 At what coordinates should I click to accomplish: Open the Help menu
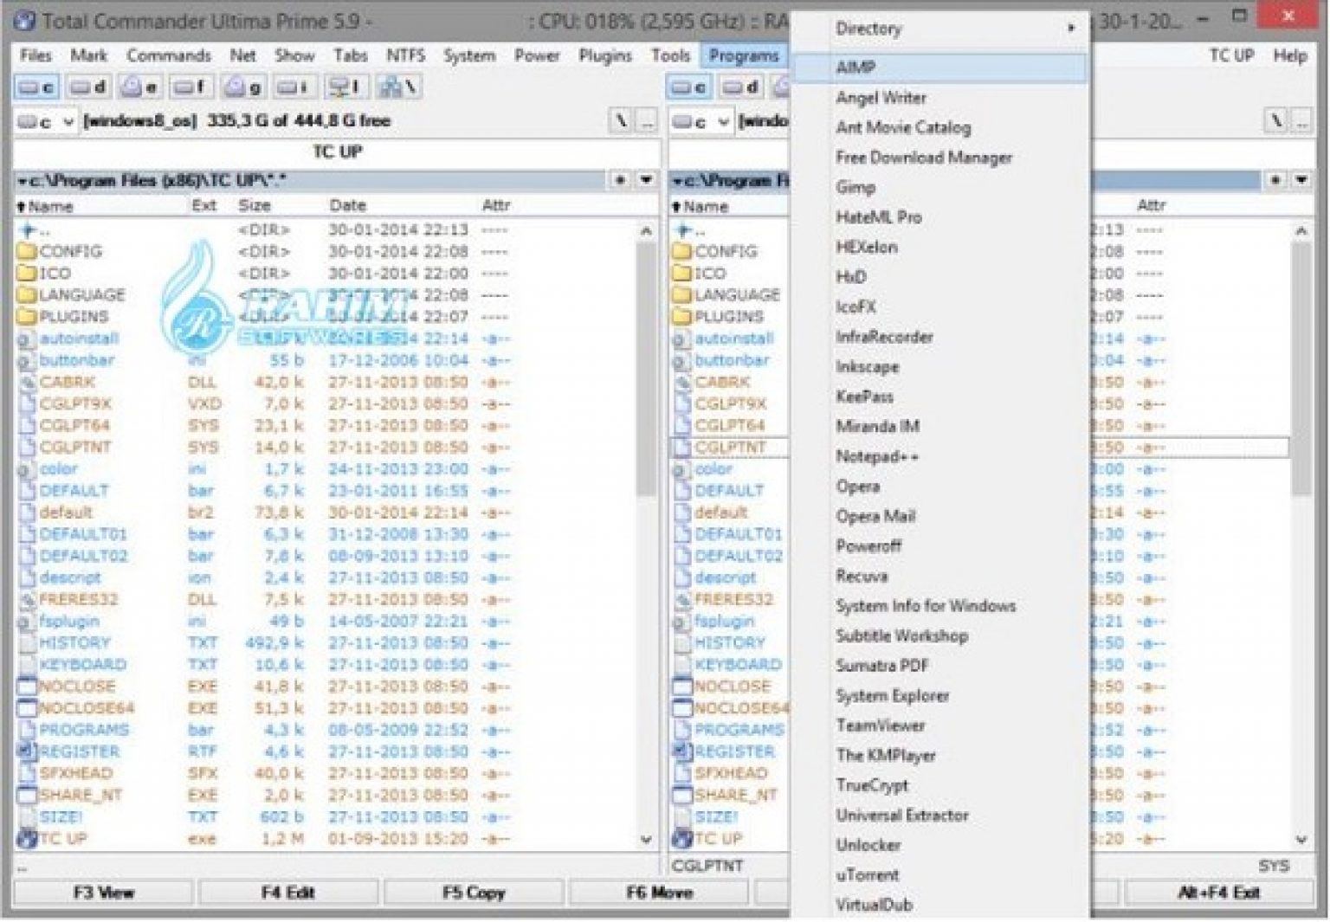coord(1289,55)
